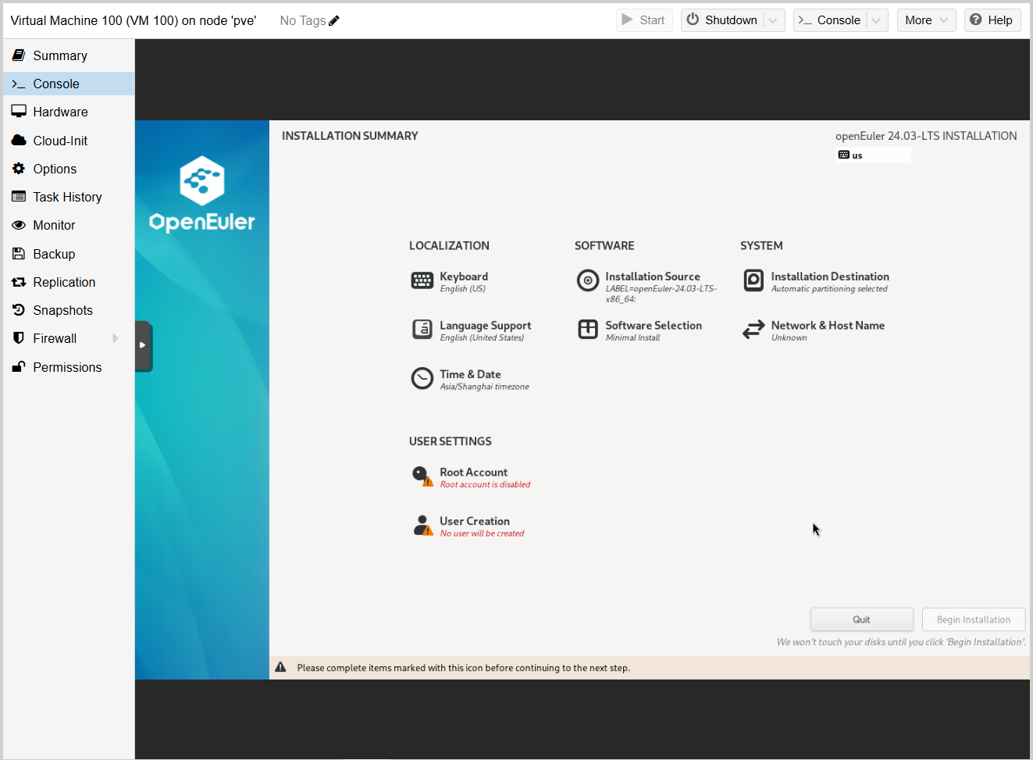Switch to the Hardware tab
The width and height of the screenshot is (1033, 760).
[60, 112]
